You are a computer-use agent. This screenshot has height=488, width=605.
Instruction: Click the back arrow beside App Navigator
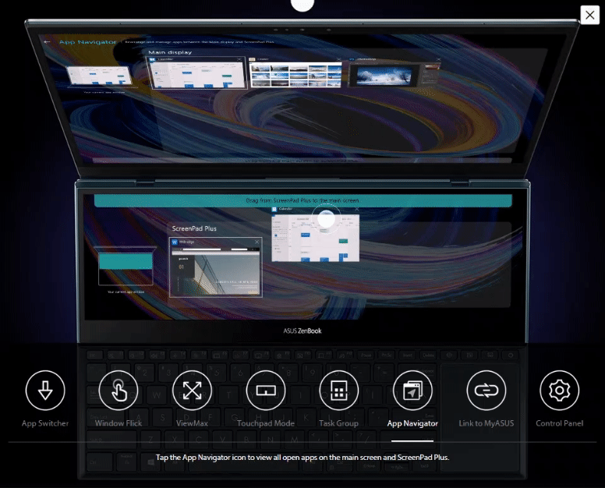click(47, 41)
